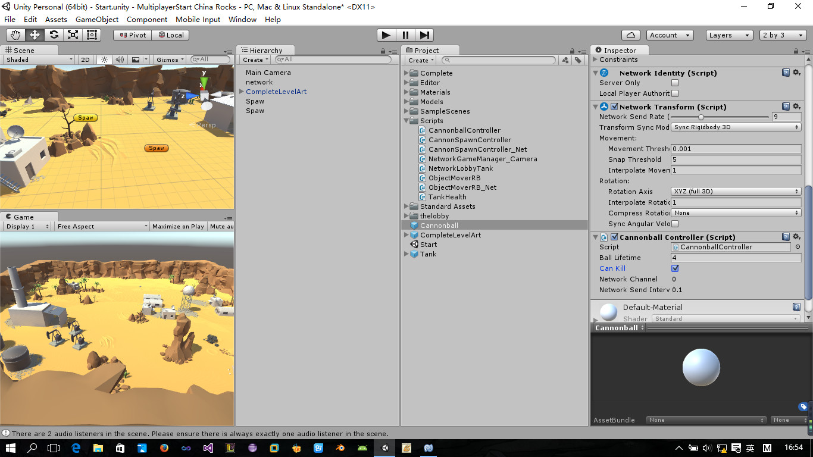
Task: Enable the Server Only checkbox
Action: pos(675,83)
